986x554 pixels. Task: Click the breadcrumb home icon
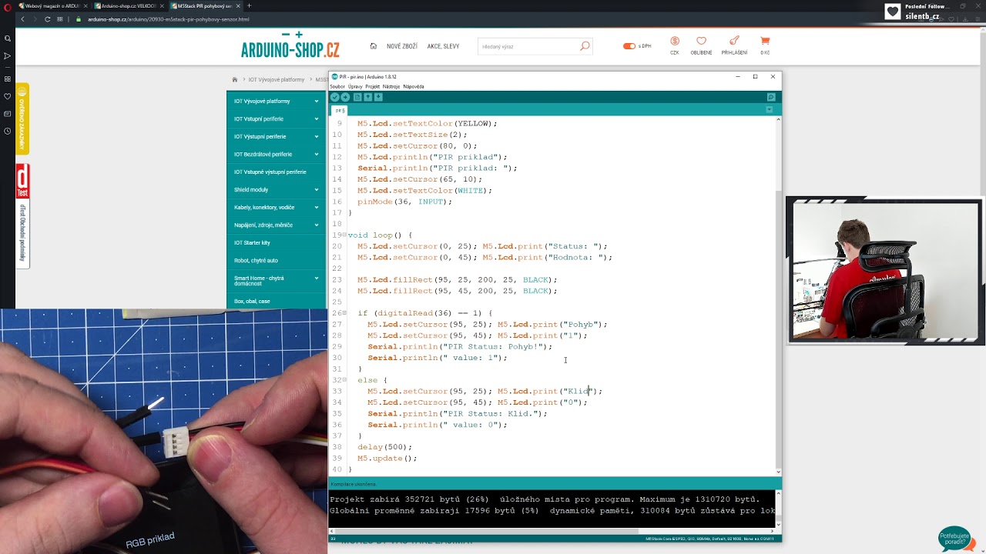pyautogui.click(x=235, y=79)
